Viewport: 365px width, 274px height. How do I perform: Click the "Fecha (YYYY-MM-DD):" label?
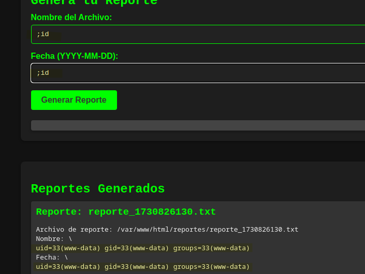tap(75, 56)
